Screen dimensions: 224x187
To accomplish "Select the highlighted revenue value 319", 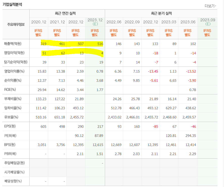I will tap(43, 44).
